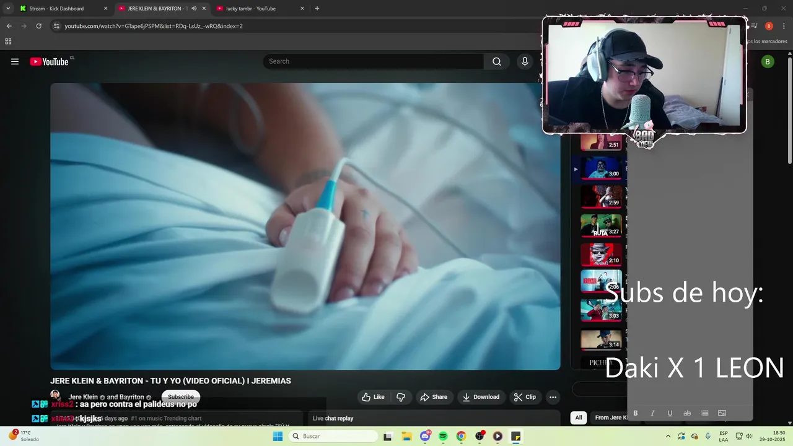This screenshot has height=446, width=793.
Task: Play the playlist video lasting 2:10
Action: coord(601,255)
